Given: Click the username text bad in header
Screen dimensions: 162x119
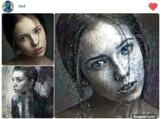Looking at the screenshot, I should (22, 6).
